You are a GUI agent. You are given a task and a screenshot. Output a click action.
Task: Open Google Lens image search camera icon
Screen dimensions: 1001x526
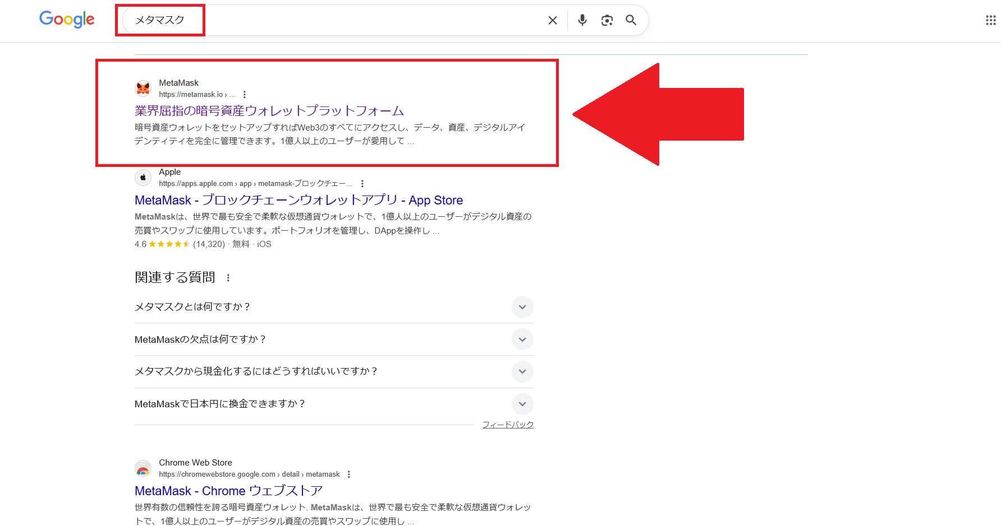coord(607,20)
